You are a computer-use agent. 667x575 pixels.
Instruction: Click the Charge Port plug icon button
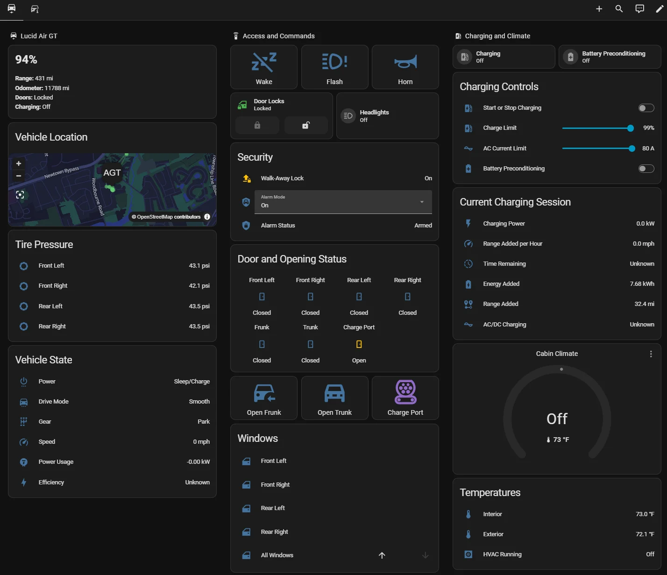click(x=405, y=398)
